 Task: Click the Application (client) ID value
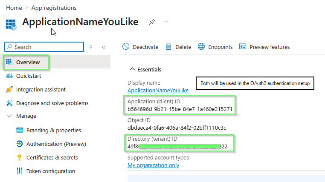coord(180,109)
